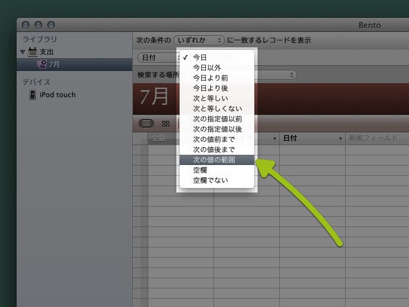409x307 pixels.
Task: Click the 日付 column header
Action: click(x=313, y=138)
